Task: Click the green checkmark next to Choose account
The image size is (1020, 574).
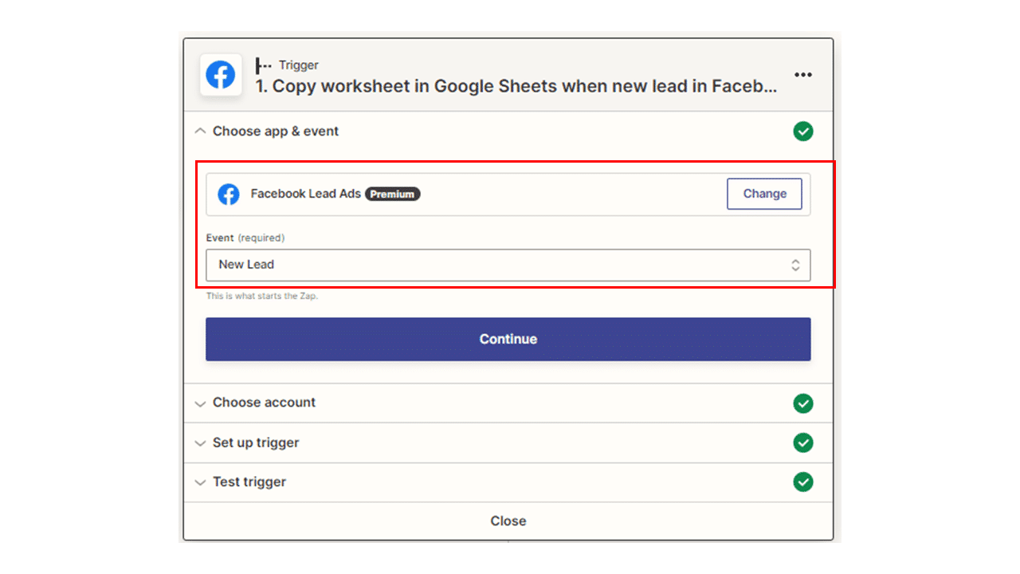Action: pos(803,403)
